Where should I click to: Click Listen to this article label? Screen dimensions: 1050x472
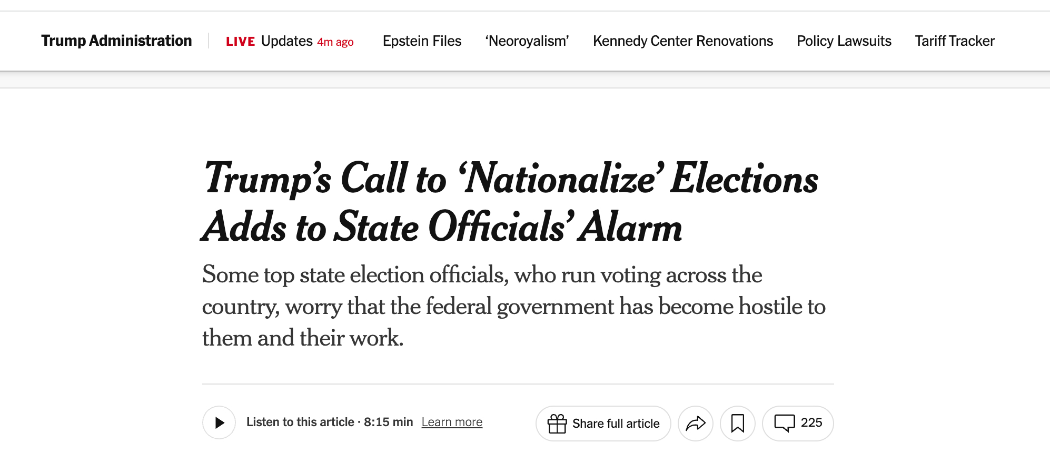(x=300, y=422)
